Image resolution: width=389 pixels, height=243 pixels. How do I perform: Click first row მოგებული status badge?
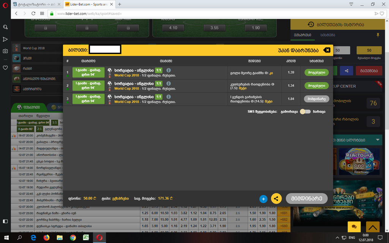click(x=316, y=73)
